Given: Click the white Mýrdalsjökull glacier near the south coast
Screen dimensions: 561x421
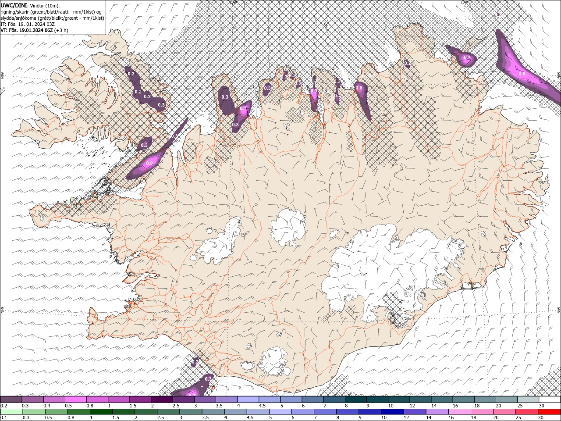Looking at the screenshot, I should [274, 362].
